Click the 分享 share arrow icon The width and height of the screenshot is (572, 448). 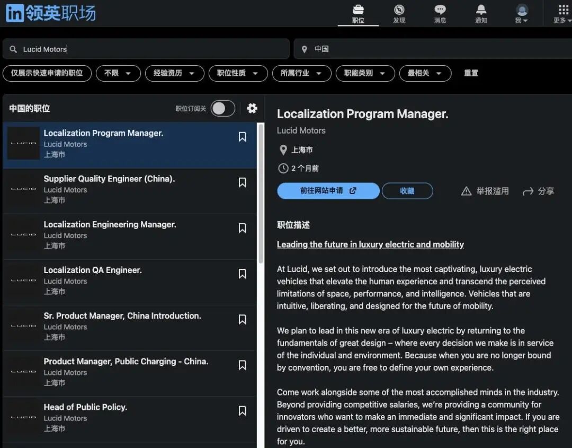click(x=528, y=191)
